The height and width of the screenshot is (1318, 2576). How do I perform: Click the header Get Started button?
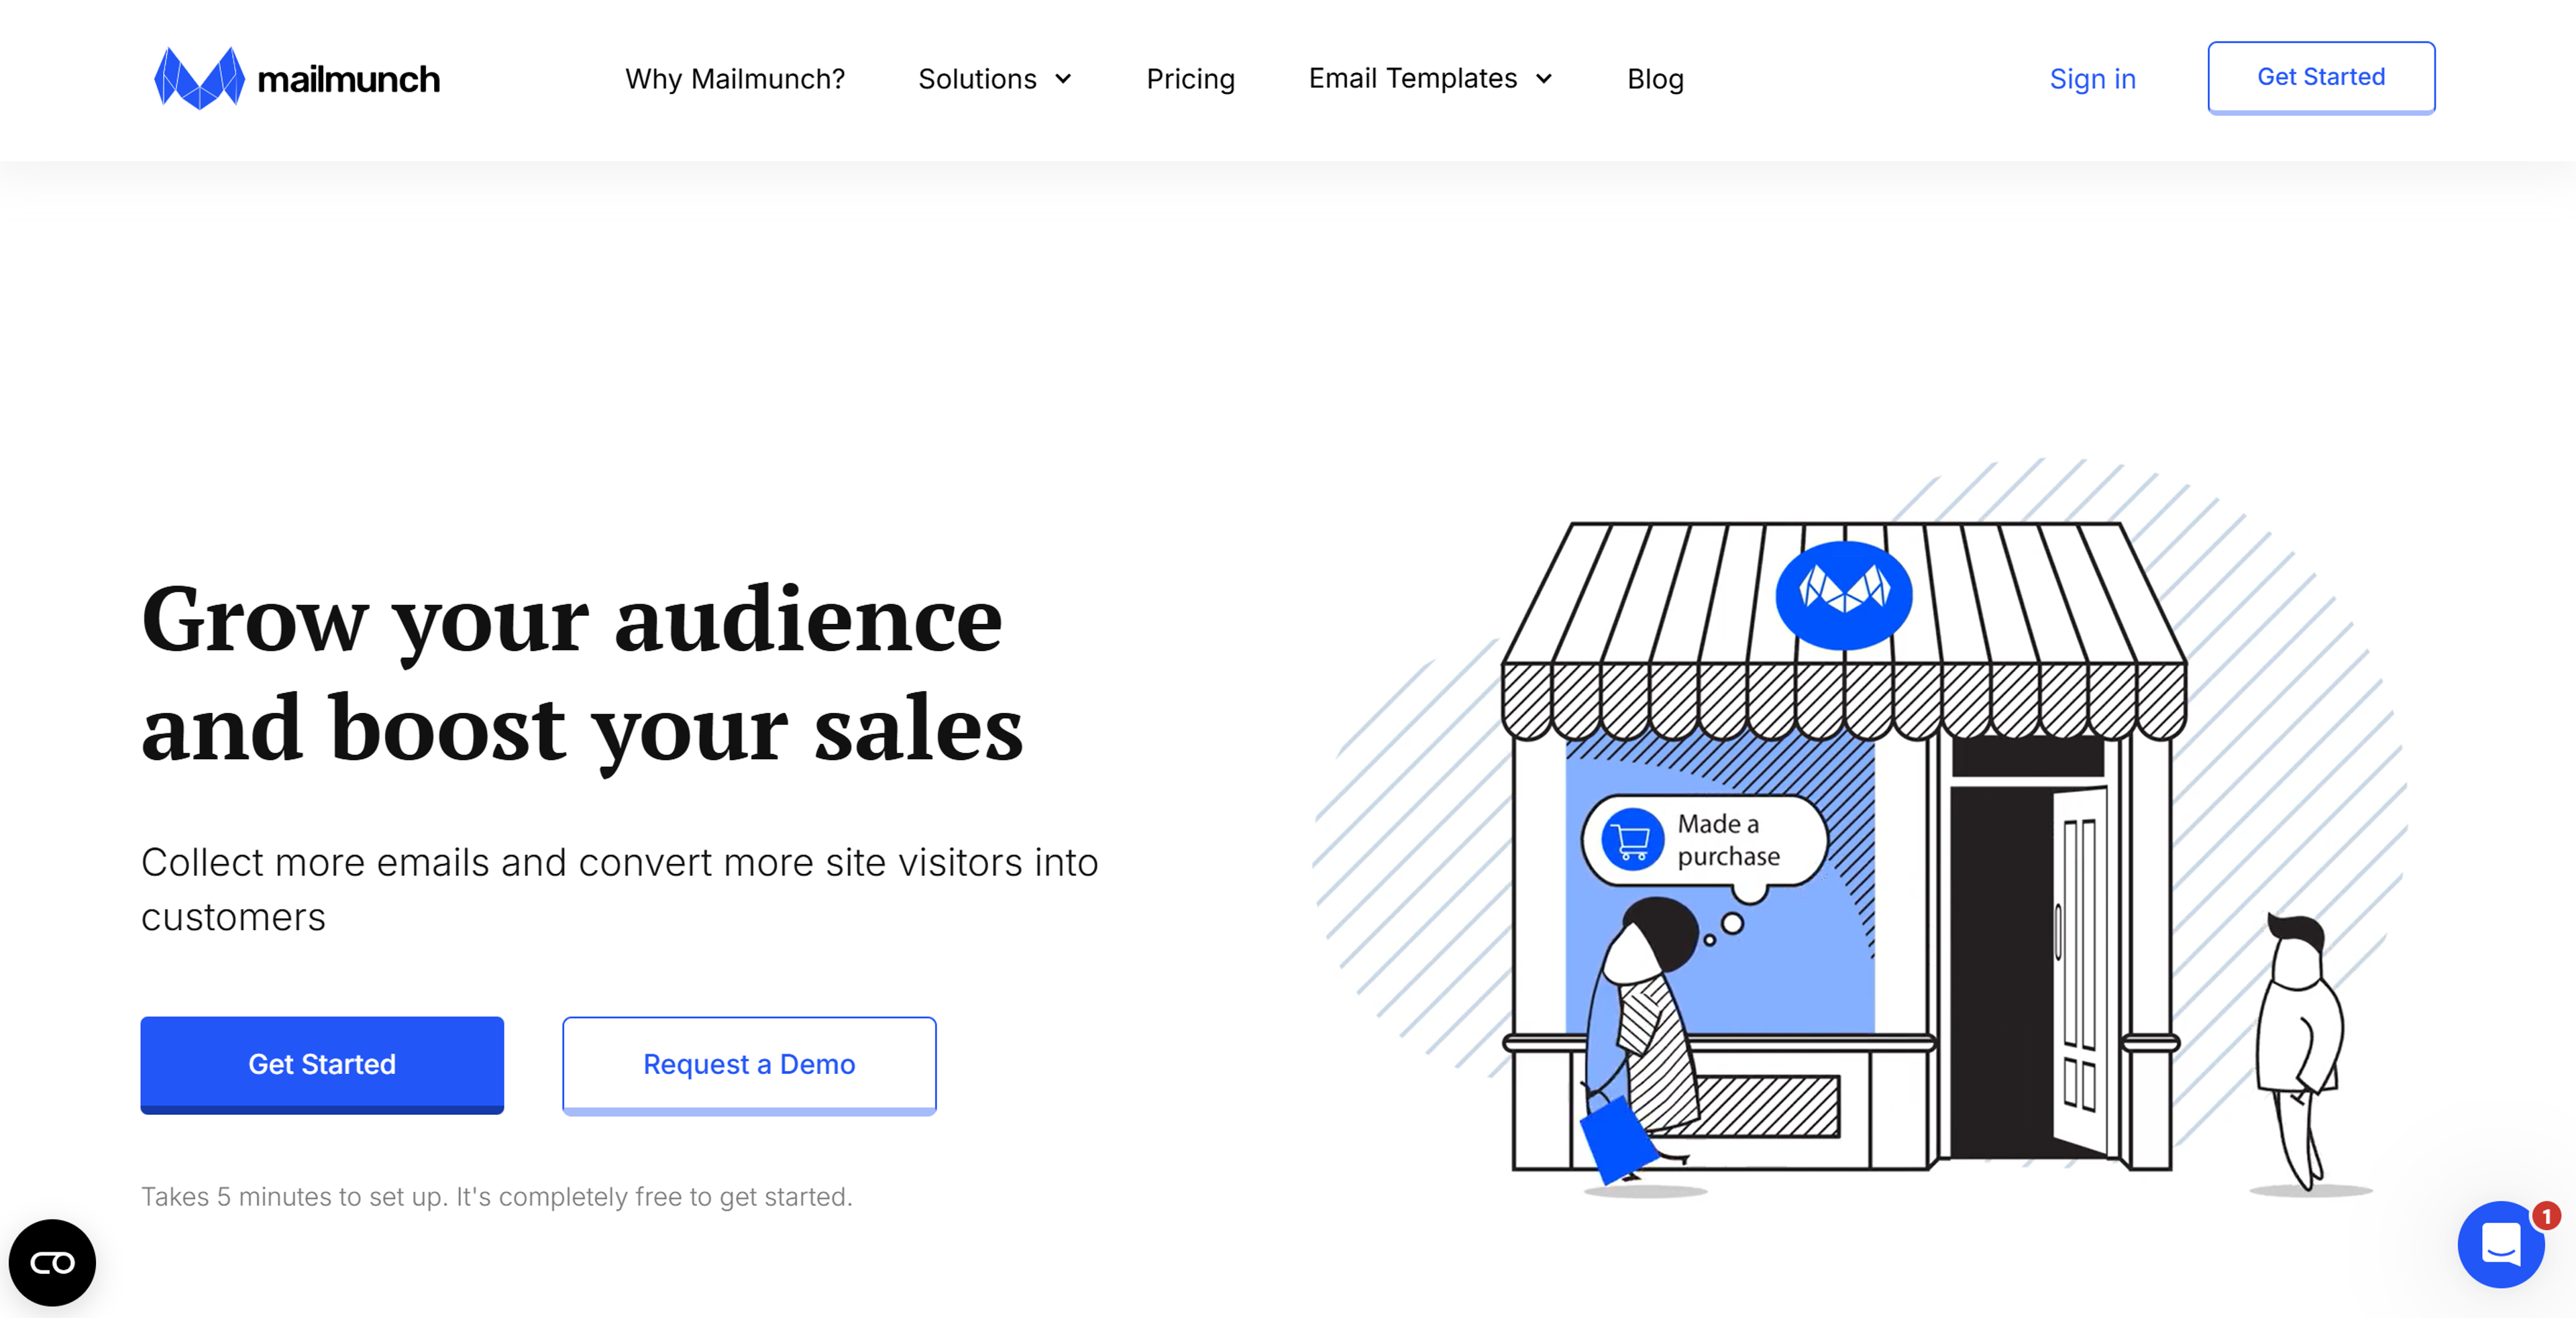[x=2321, y=77]
